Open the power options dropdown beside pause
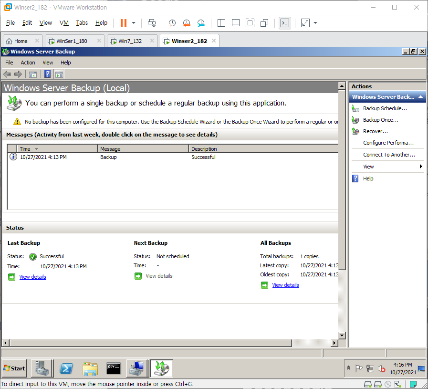Image resolution: width=428 pixels, height=389 pixels. point(134,23)
